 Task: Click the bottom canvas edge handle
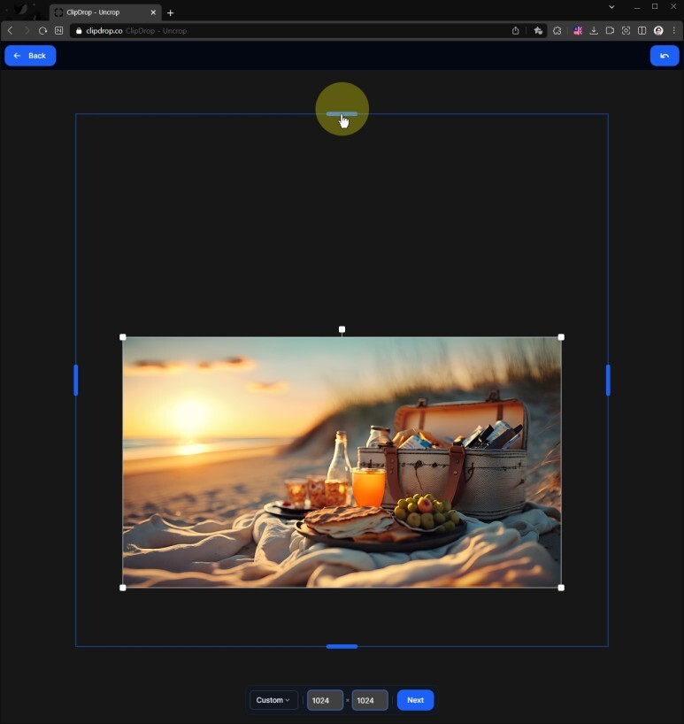(342, 646)
